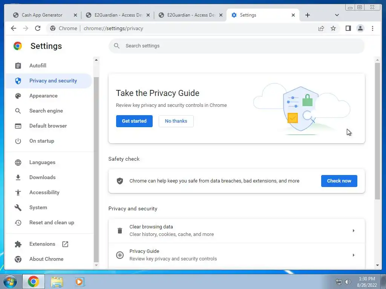Click the main page scroll-down arrow
The width and height of the screenshot is (386, 289).
click(x=377, y=265)
